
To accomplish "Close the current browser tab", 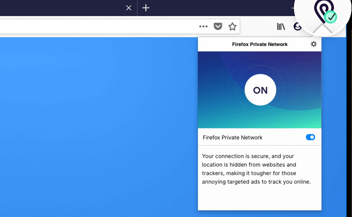I will tap(128, 8).
